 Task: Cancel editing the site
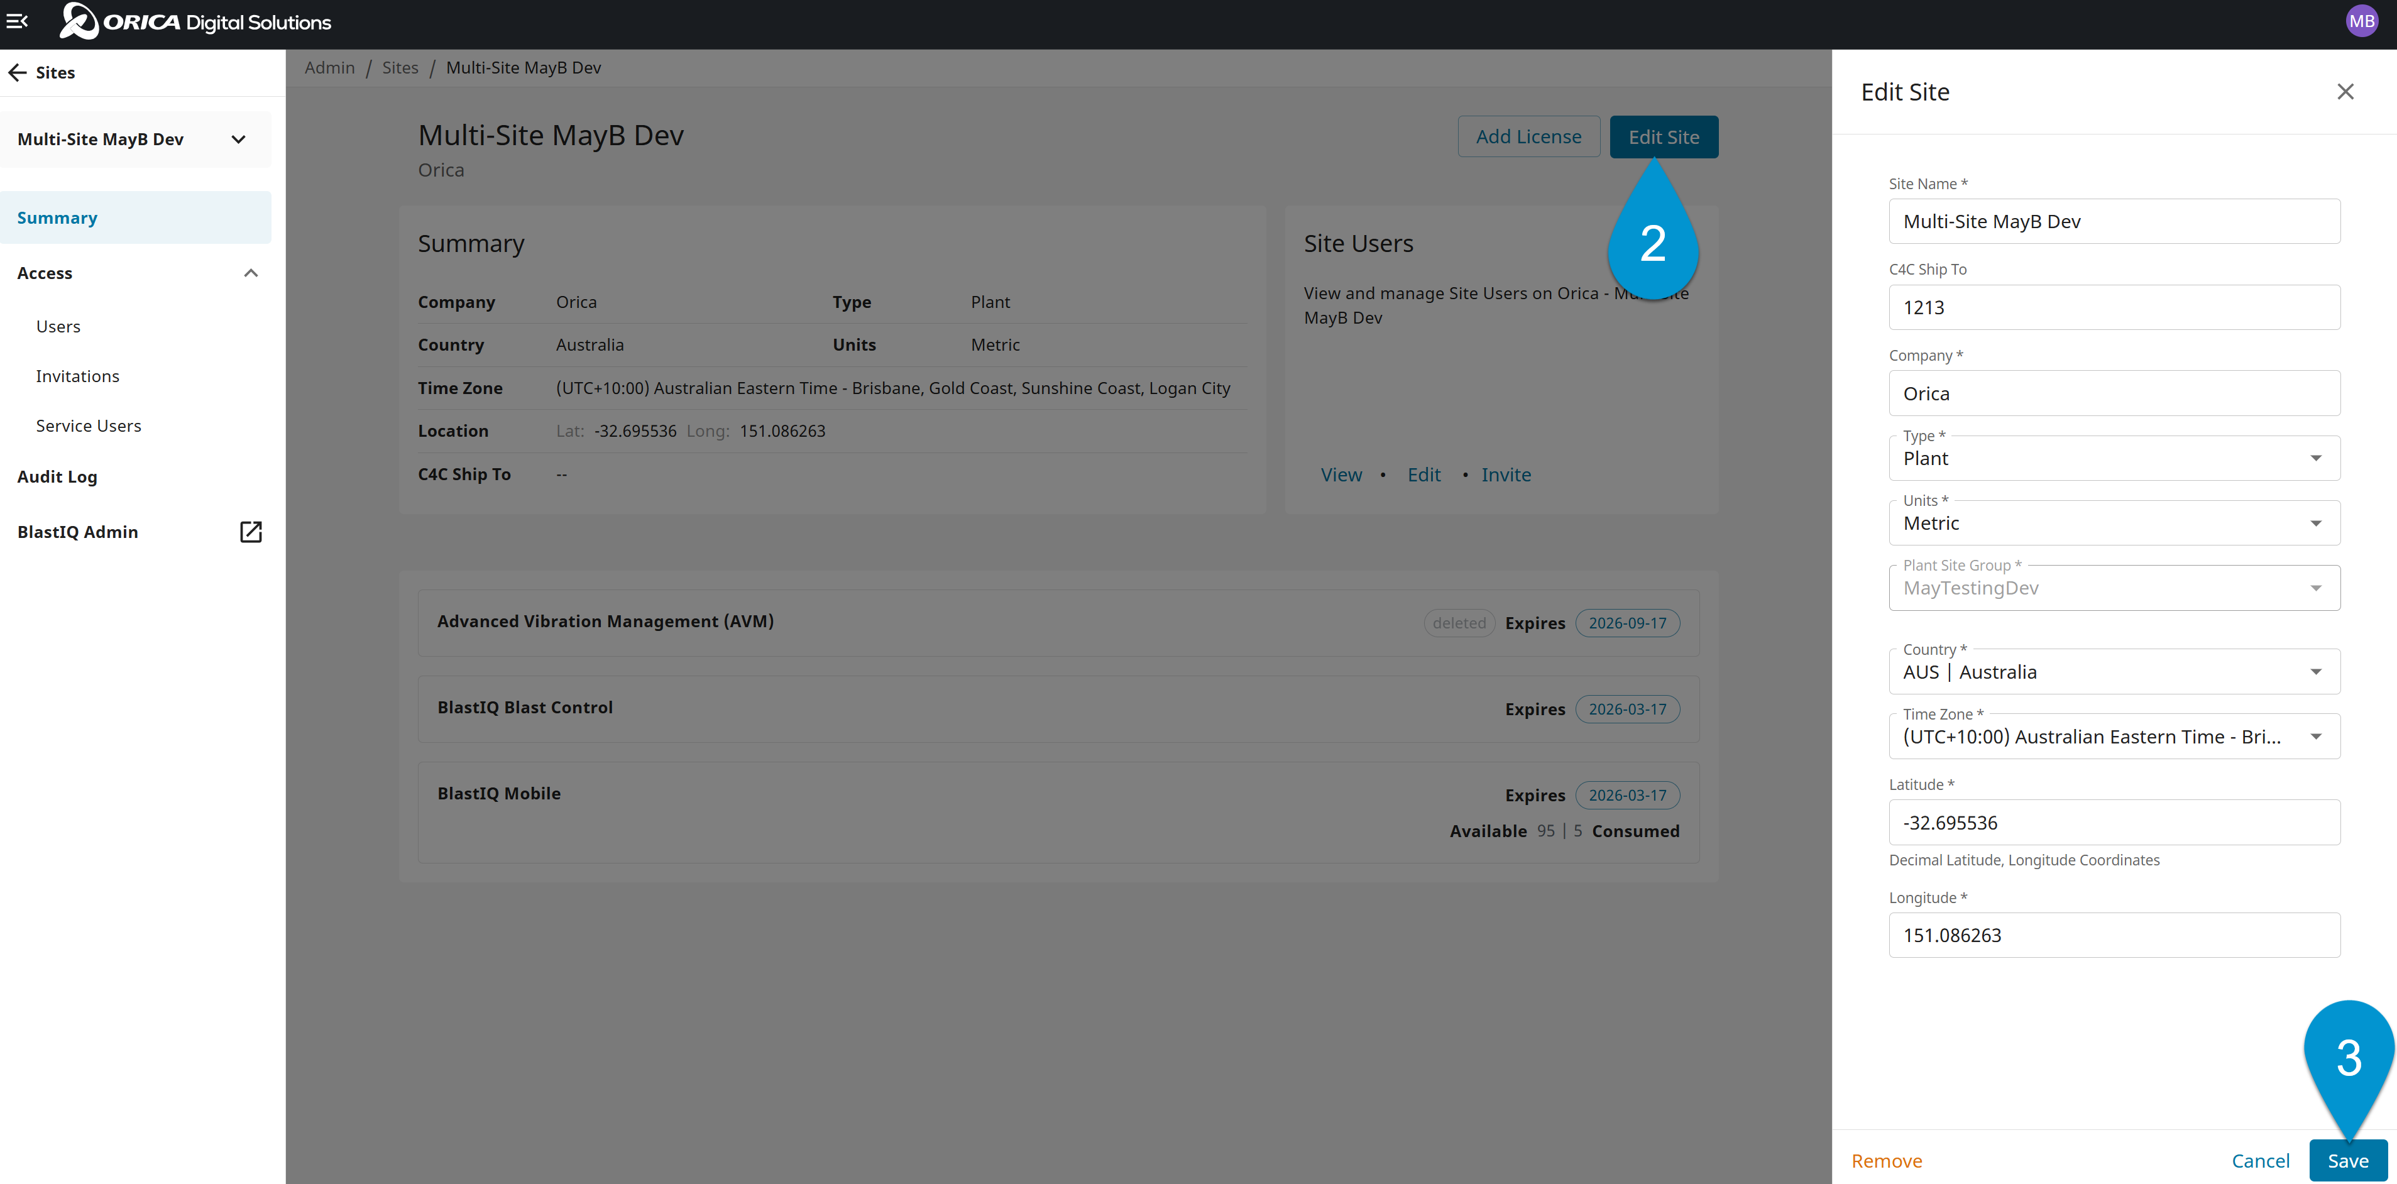[x=2260, y=1161]
